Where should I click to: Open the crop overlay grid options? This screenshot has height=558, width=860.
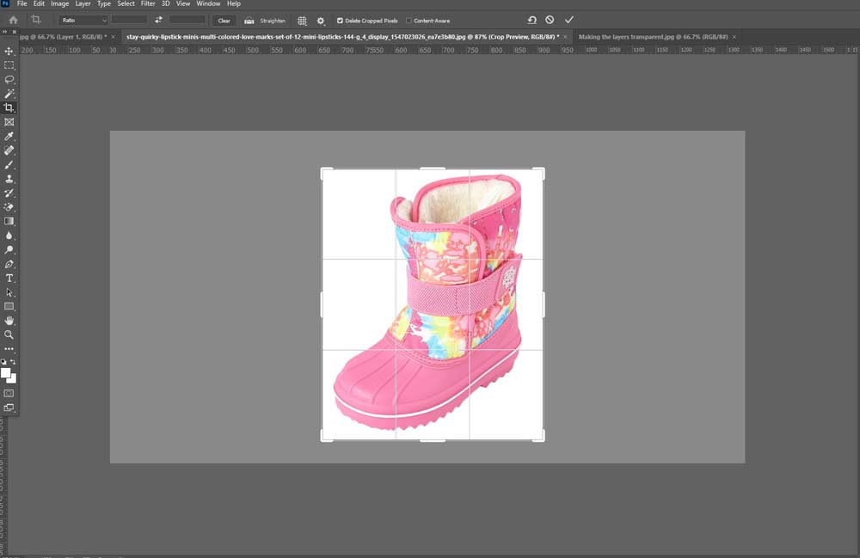click(x=302, y=20)
